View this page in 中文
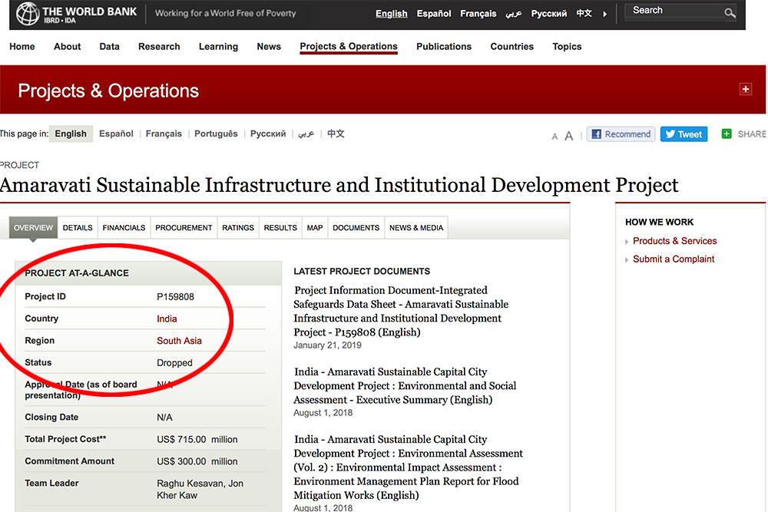The image size is (768, 512). [336, 134]
